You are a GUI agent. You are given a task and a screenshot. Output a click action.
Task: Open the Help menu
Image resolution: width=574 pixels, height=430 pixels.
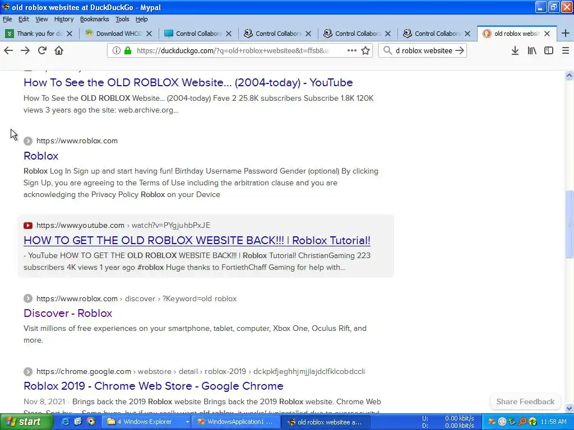141,19
